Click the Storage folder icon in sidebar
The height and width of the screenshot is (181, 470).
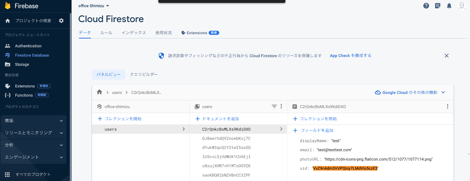8,64
